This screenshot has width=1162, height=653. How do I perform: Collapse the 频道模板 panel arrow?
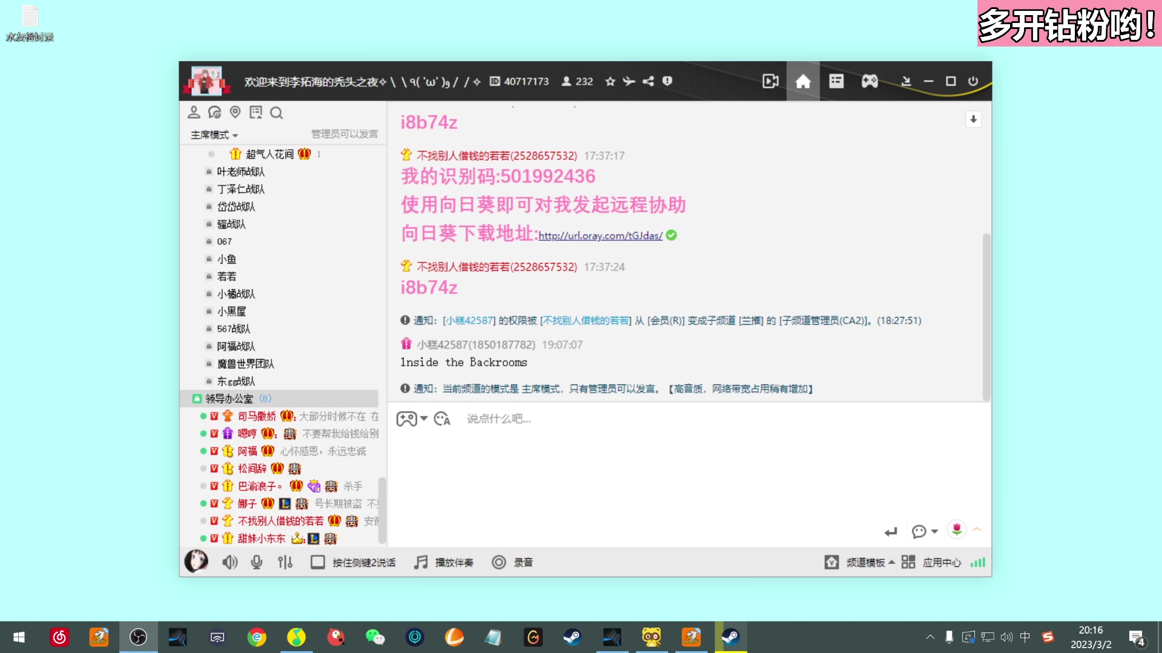point(891,562)
